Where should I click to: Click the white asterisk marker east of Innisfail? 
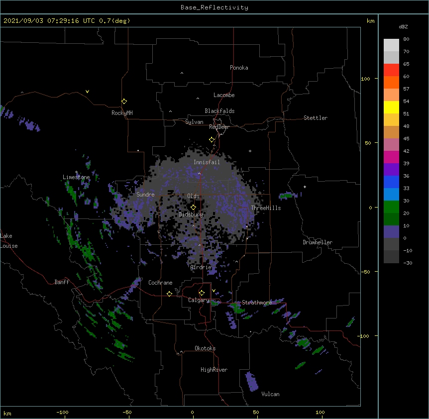tap(250, 151)
